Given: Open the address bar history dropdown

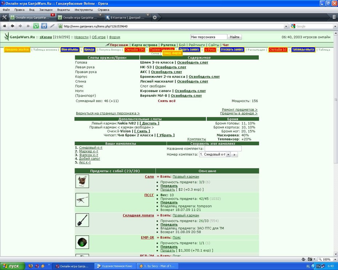Looking at the screenshot, I should [x=286, y=26].
